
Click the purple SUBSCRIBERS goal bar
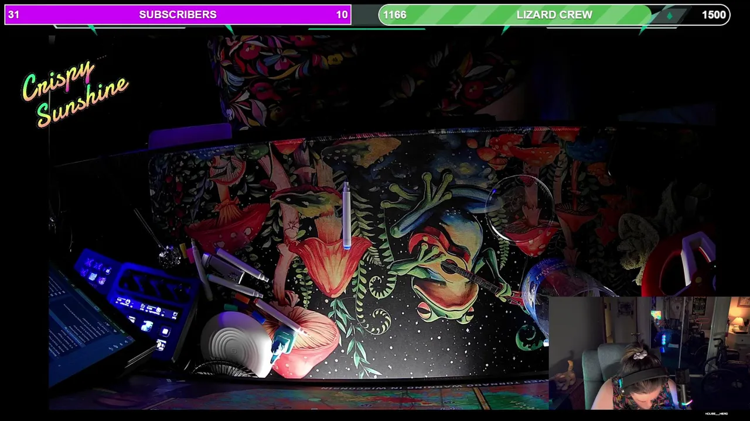[178, 15]
